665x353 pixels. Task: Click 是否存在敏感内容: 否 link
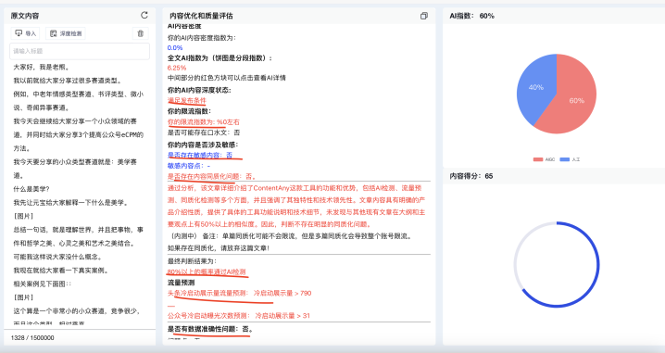[x=200, y=156]
